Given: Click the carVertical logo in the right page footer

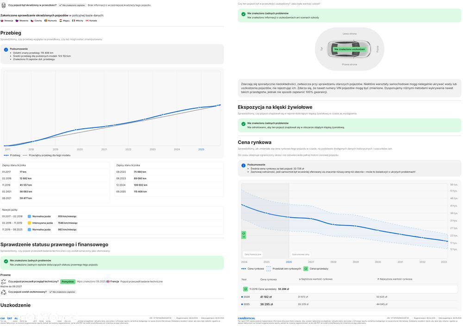Looking at the screenshot, I should (247, 318).
